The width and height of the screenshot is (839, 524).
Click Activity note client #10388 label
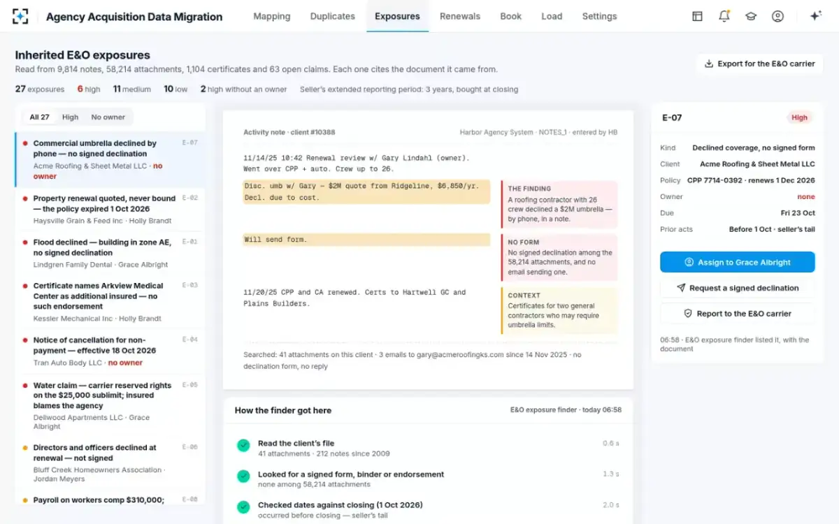289,132
